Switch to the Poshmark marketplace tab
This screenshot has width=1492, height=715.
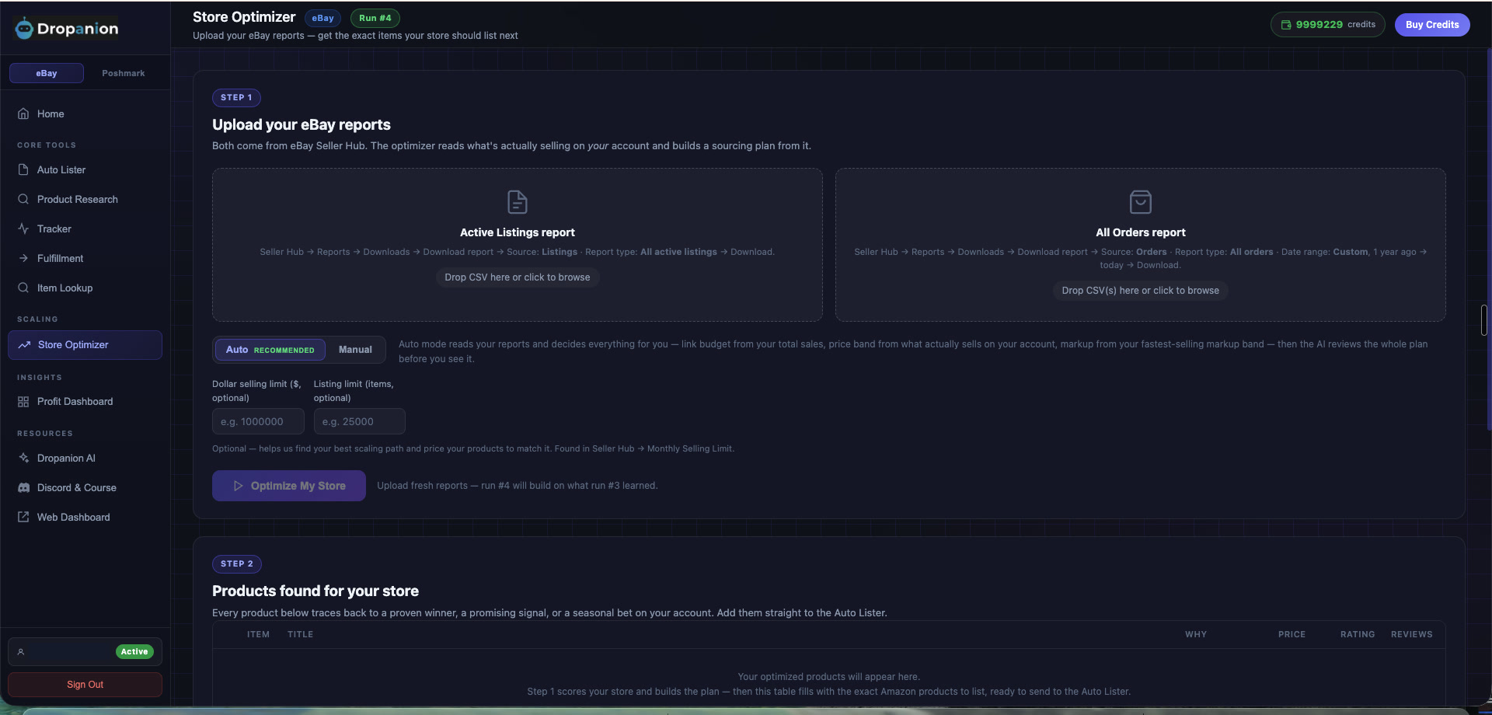click(124, 73)
